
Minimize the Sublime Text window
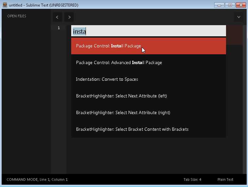point(219,5)
